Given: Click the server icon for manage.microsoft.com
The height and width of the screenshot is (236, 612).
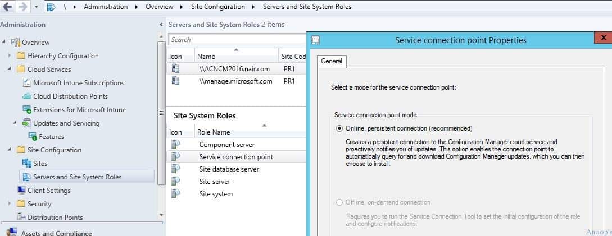Looking at the screenshot, I should pyautogui.click(x=175, y=81).
